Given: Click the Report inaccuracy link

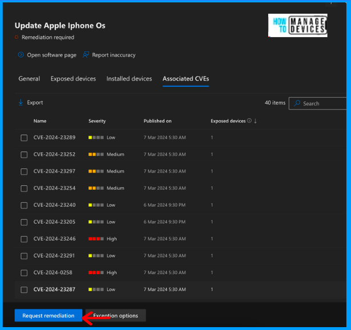Looking at the screenshot, I should pos(114,55).
